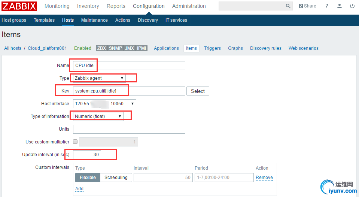Open Type of information dropdown

click(98, 116)
